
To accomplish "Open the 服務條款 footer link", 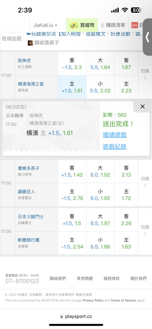I will [112, 278].
